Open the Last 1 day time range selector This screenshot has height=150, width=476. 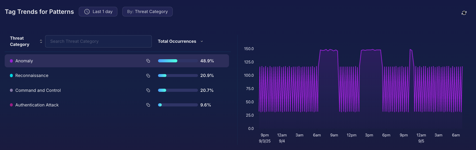click(98, 12)
